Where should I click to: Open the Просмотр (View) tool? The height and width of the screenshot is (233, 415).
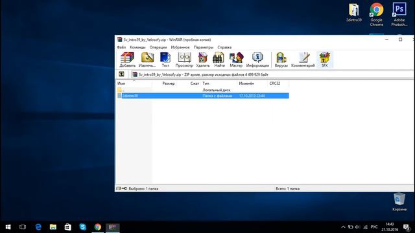tap(184, 60)
